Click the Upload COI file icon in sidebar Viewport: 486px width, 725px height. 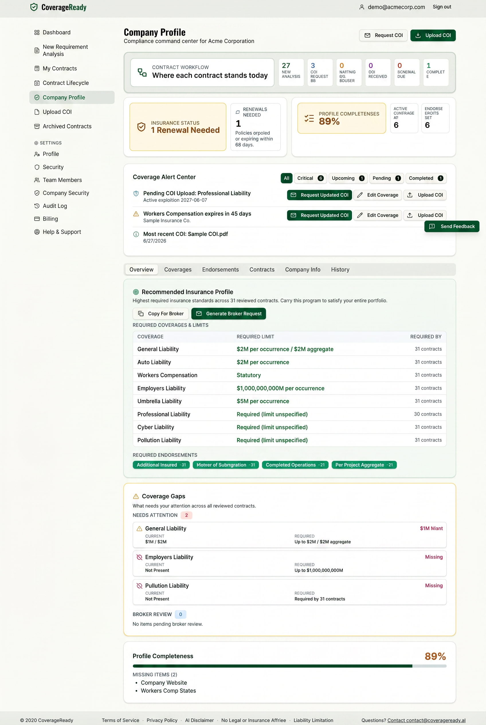pos(37,112)
